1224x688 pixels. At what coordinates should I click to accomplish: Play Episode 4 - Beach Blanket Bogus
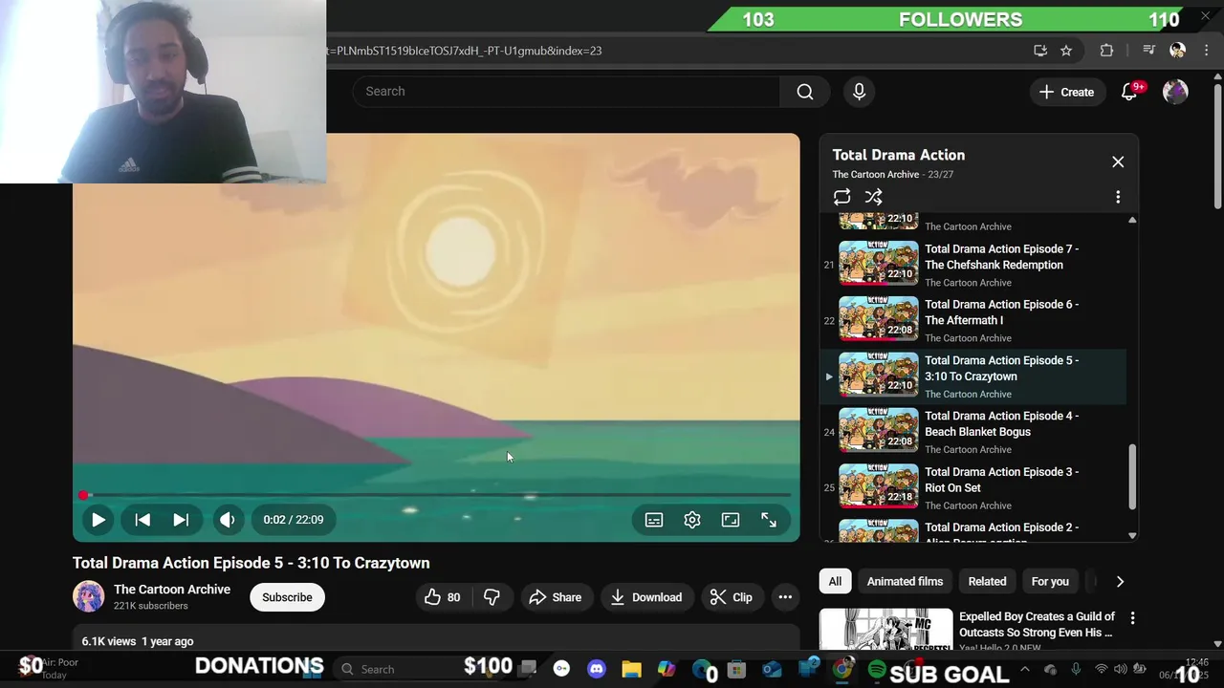click(x=973, y=432)
